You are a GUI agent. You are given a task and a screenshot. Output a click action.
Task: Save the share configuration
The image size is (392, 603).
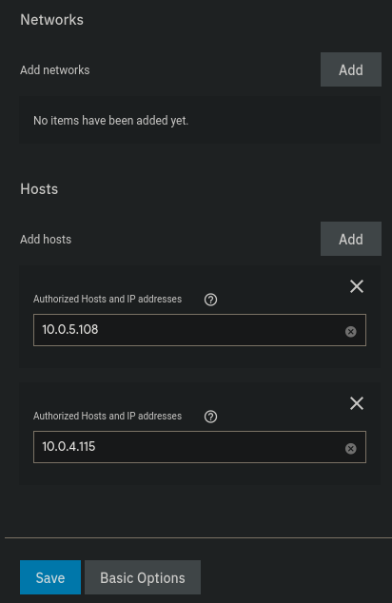(50, 577)
